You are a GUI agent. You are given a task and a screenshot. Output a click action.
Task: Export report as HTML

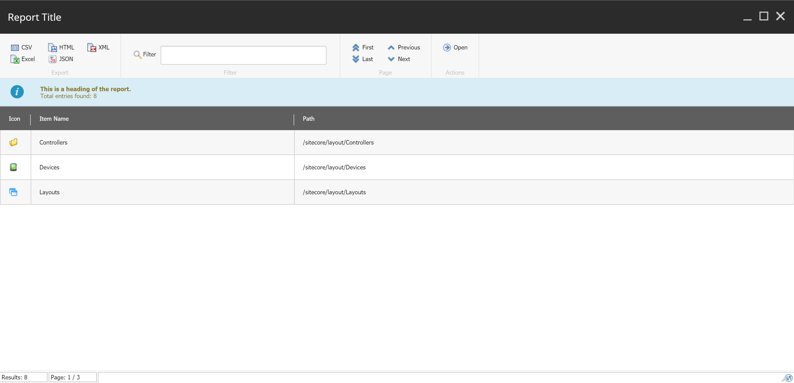[61, 48]
